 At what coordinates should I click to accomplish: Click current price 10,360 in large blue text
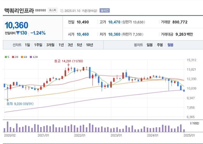pyautogui.click(x=16, y=25)
